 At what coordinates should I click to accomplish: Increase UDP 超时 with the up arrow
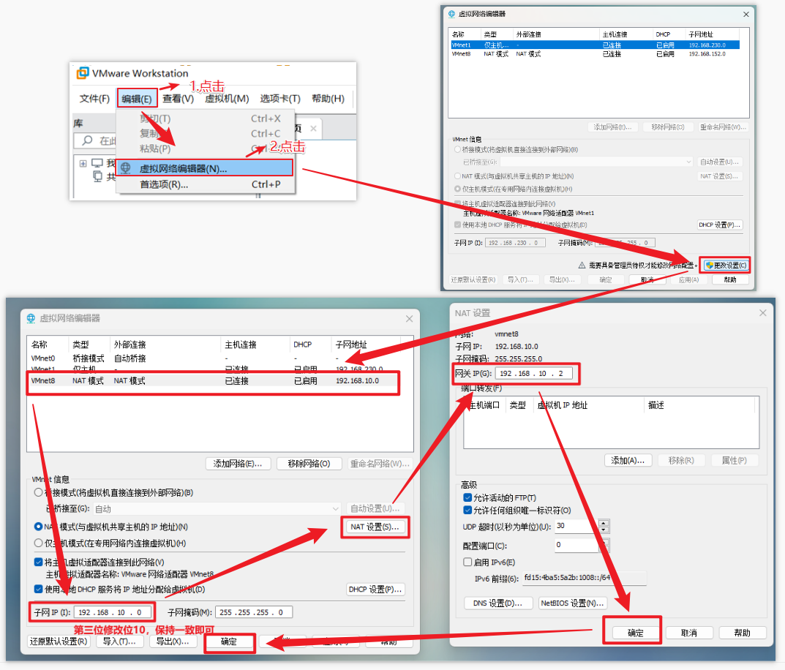(x=604, y=523)
